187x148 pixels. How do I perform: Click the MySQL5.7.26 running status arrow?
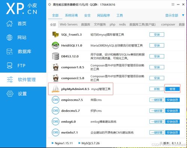(x=79, y=143)
